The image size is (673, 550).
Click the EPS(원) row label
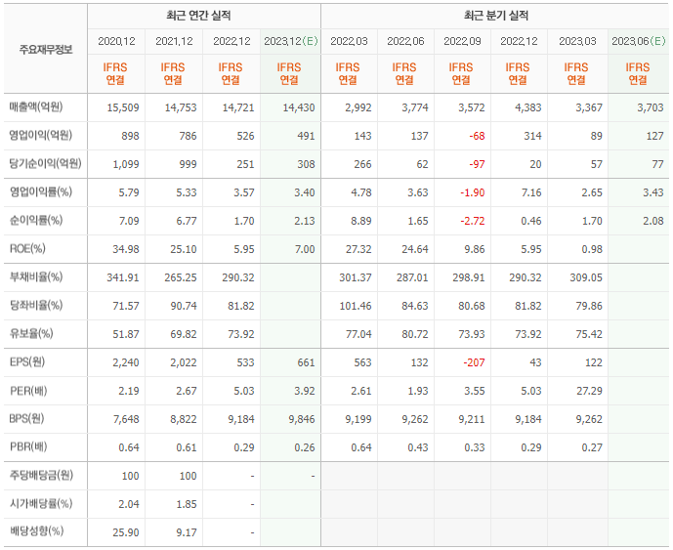[x=27, y=361]
